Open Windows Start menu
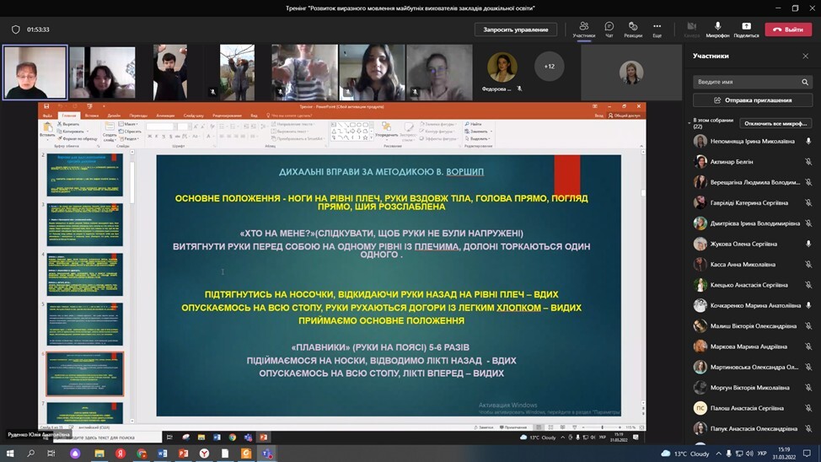The height and width of the screenshot is (462, 821). [10, 453]
